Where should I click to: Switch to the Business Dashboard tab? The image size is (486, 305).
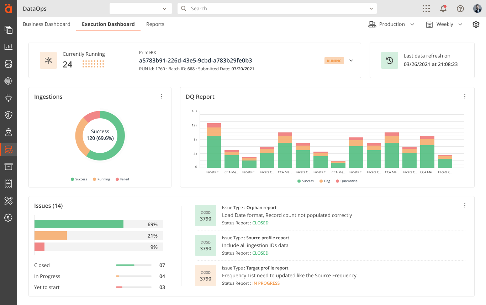tap(47, 24)
